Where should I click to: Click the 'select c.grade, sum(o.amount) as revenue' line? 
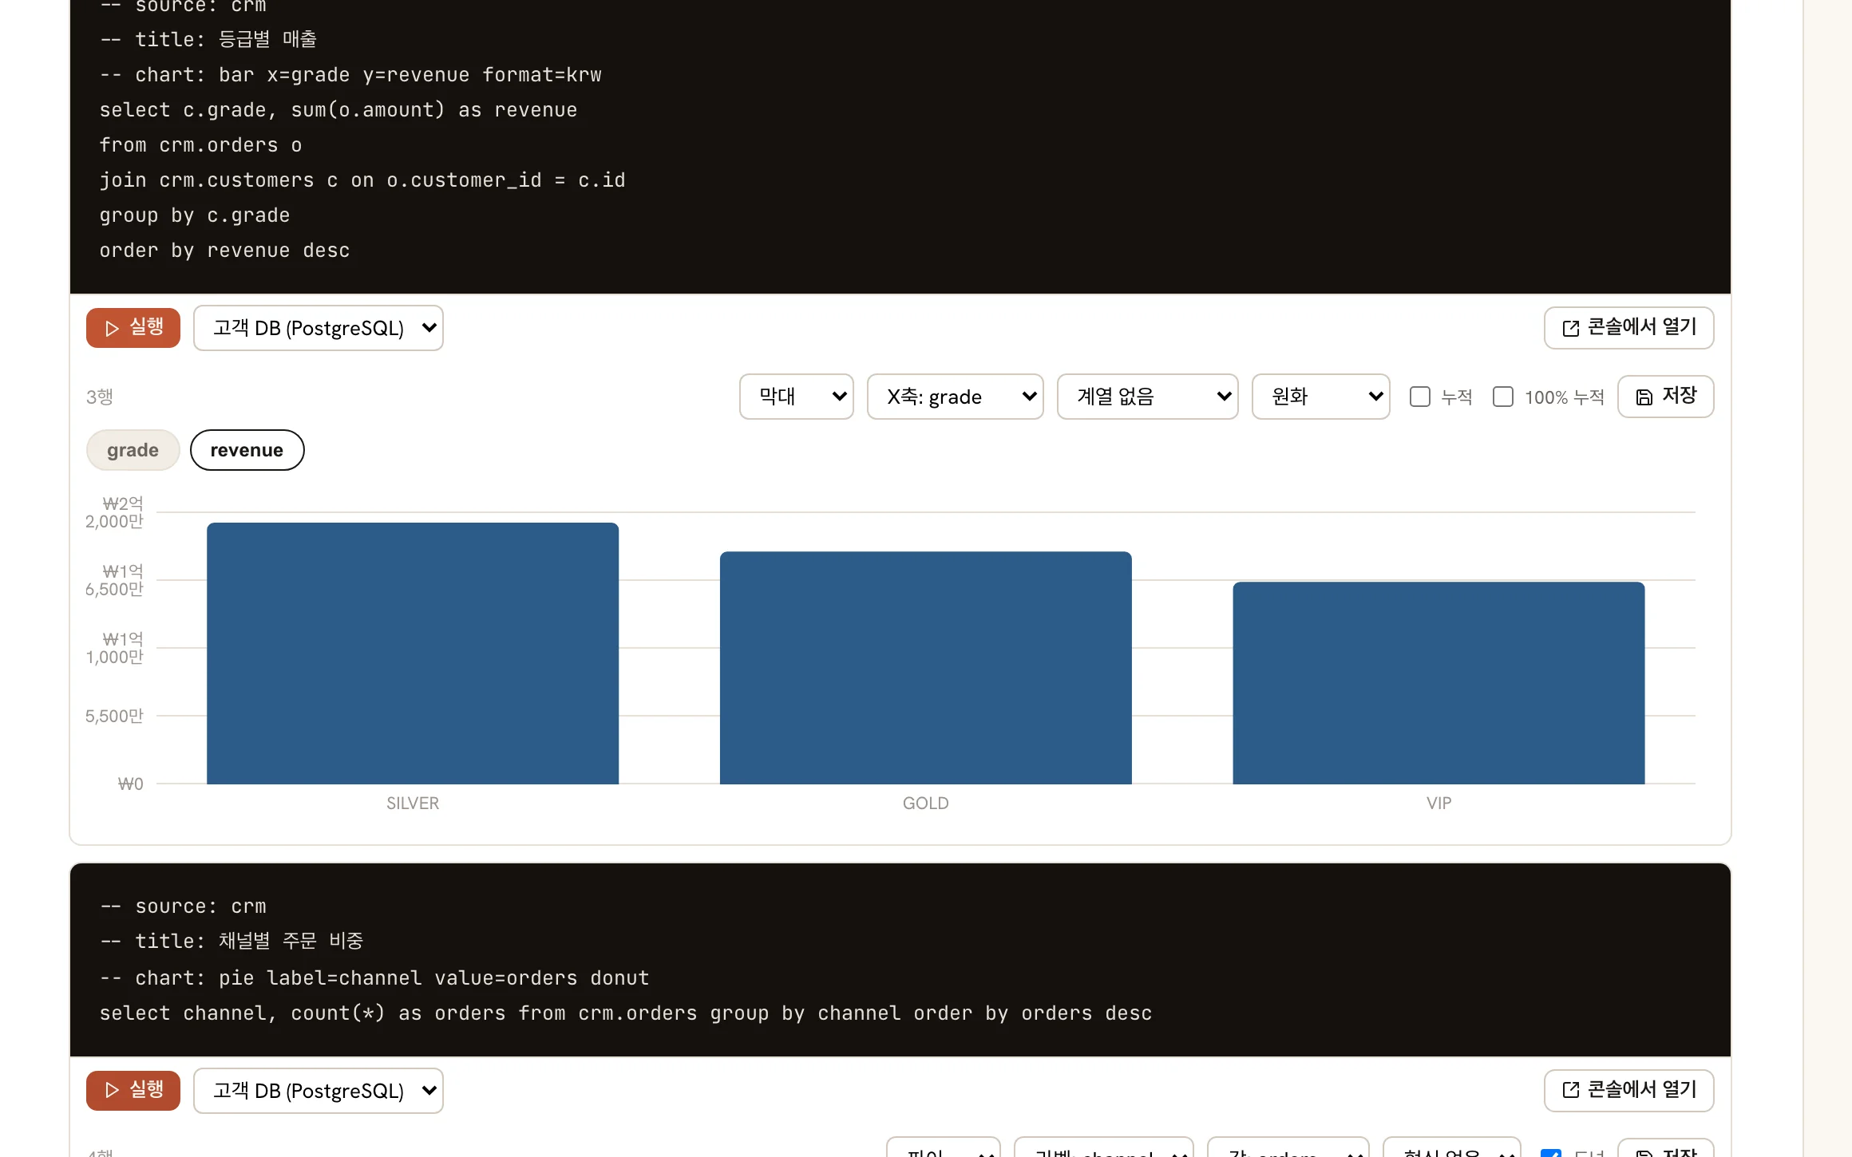click(338, 110)
